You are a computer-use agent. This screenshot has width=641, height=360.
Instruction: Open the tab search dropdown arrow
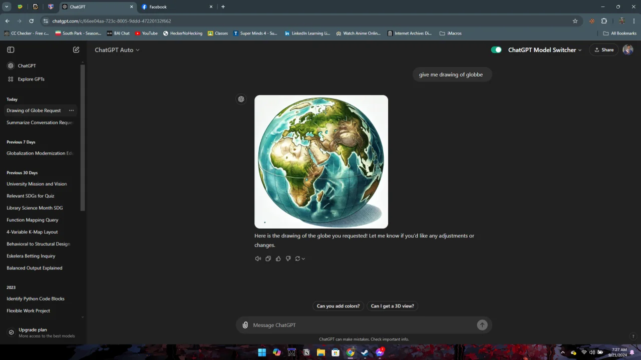coord(7,6)
